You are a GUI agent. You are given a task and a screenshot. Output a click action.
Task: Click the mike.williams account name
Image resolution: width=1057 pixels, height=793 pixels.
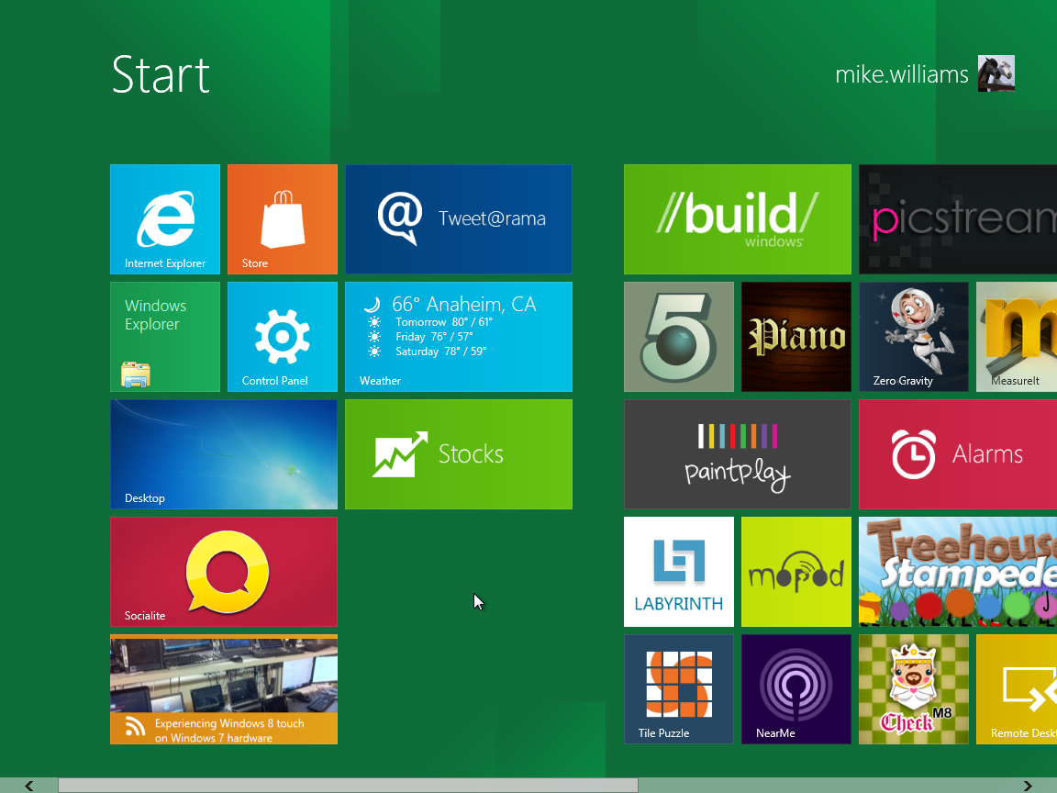click(902, 74)
